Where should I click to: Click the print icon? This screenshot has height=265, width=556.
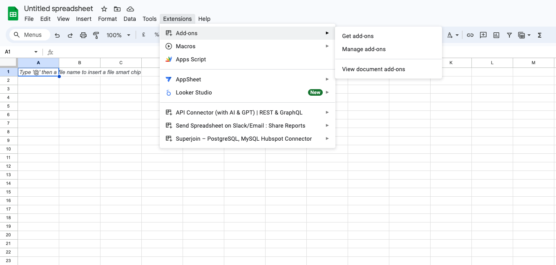click(83, 35)
